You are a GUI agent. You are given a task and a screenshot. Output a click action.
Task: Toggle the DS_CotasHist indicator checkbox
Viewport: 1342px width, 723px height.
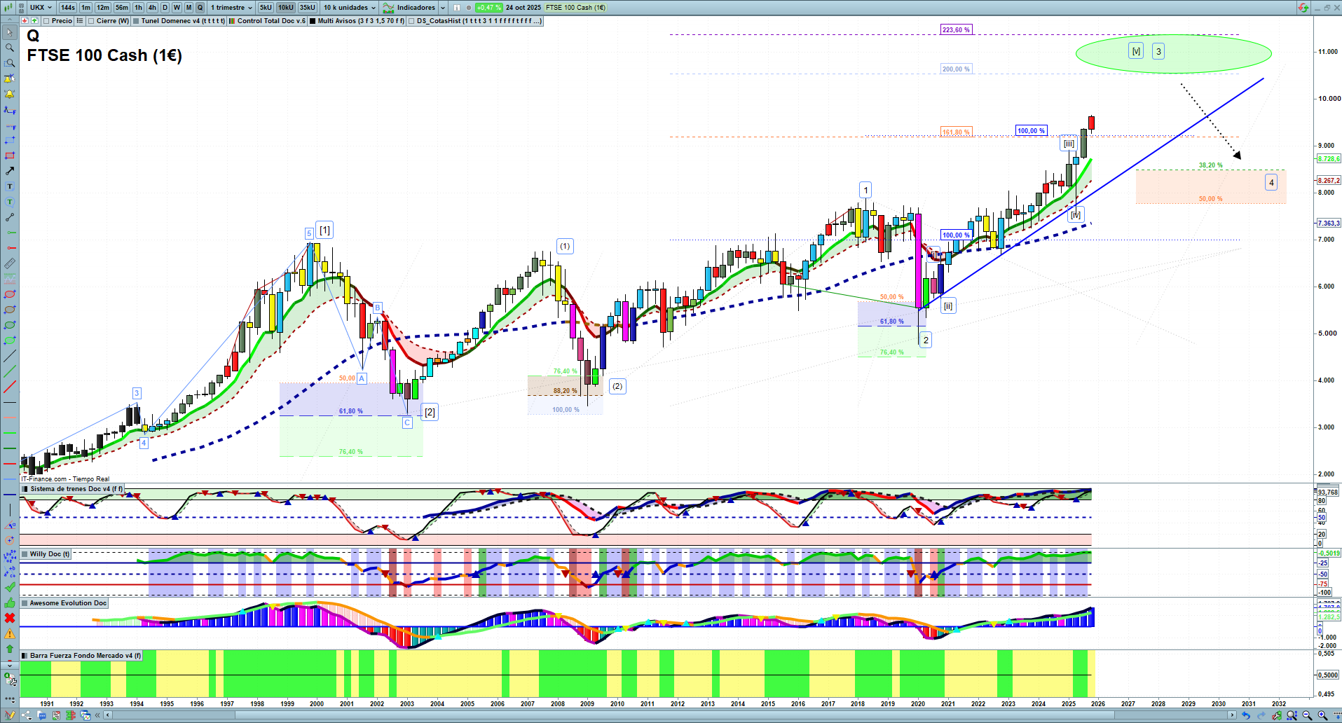411,21
